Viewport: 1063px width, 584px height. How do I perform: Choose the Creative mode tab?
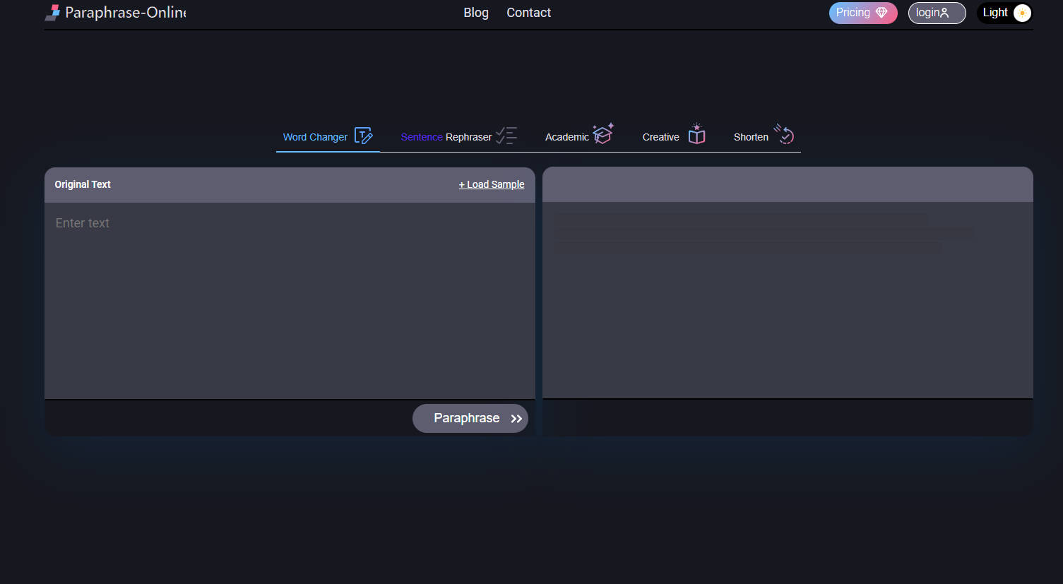pos(660,137)
